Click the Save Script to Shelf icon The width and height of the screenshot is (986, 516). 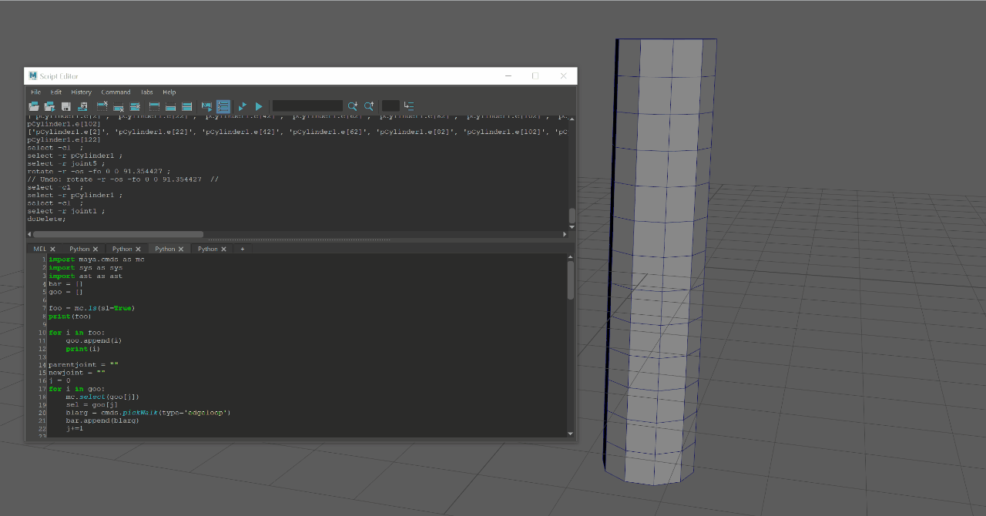point(82,106)
